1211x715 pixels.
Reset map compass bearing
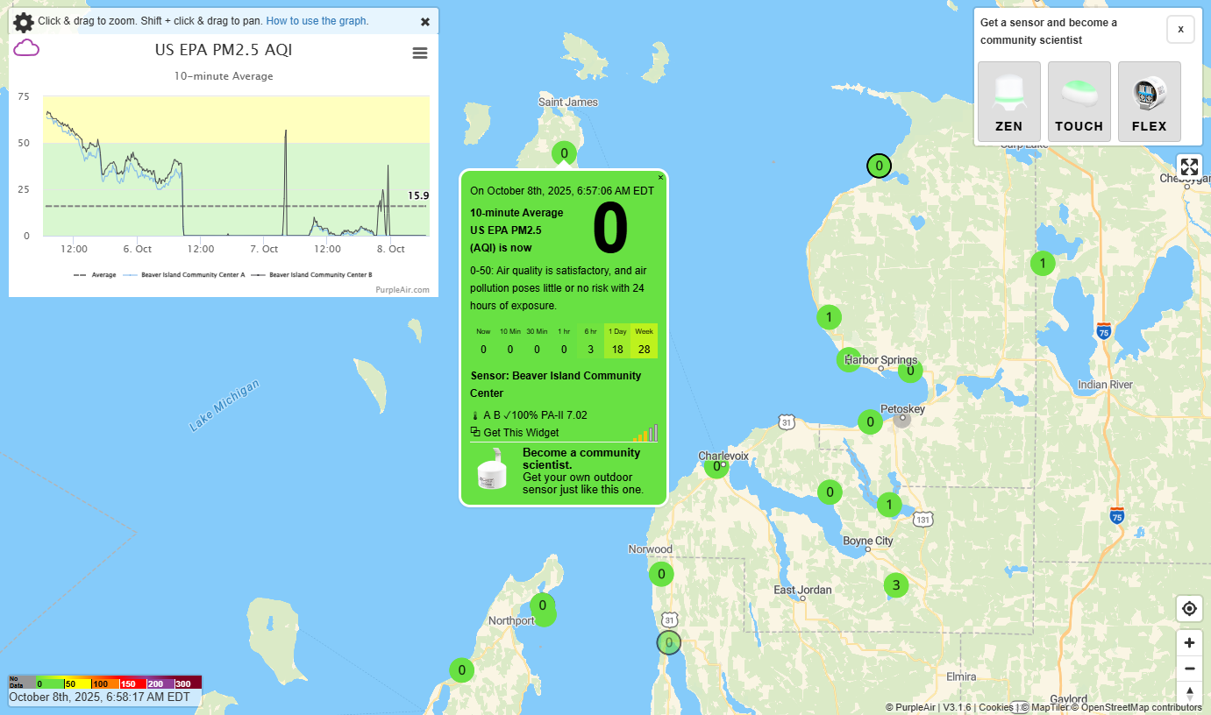click(x=1189, y=692)
